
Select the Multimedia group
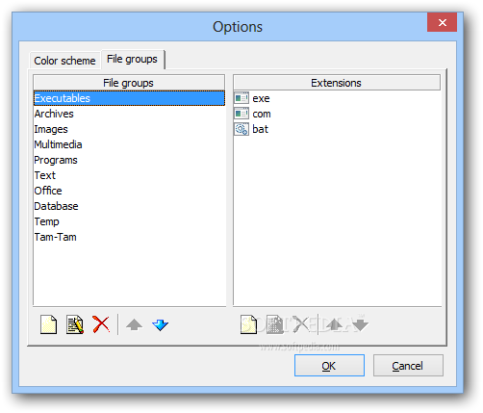[x=129, y=144]
